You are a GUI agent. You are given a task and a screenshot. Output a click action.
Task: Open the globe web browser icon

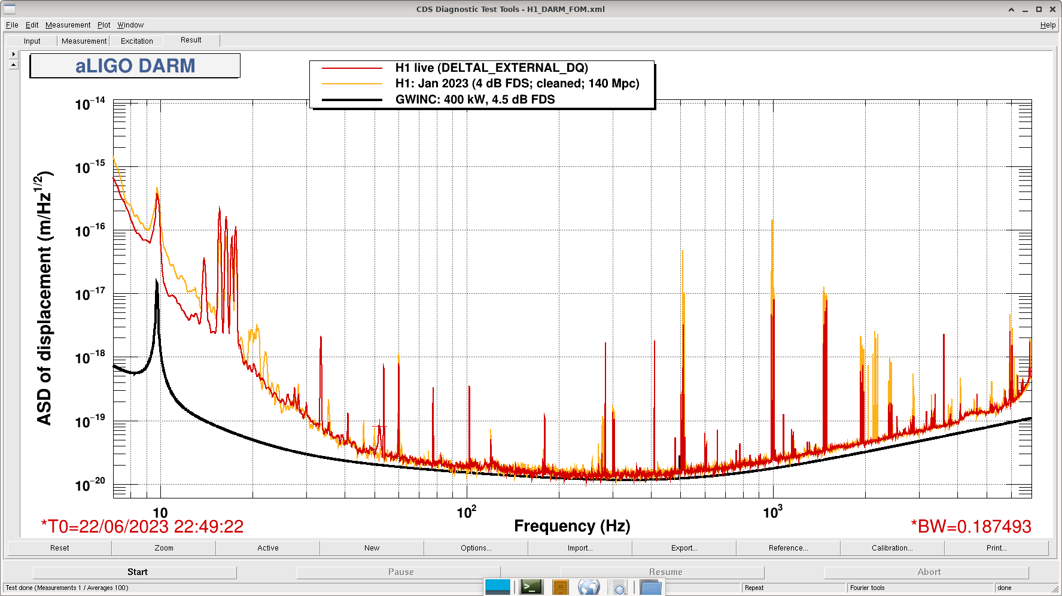[x=589, y=588]
